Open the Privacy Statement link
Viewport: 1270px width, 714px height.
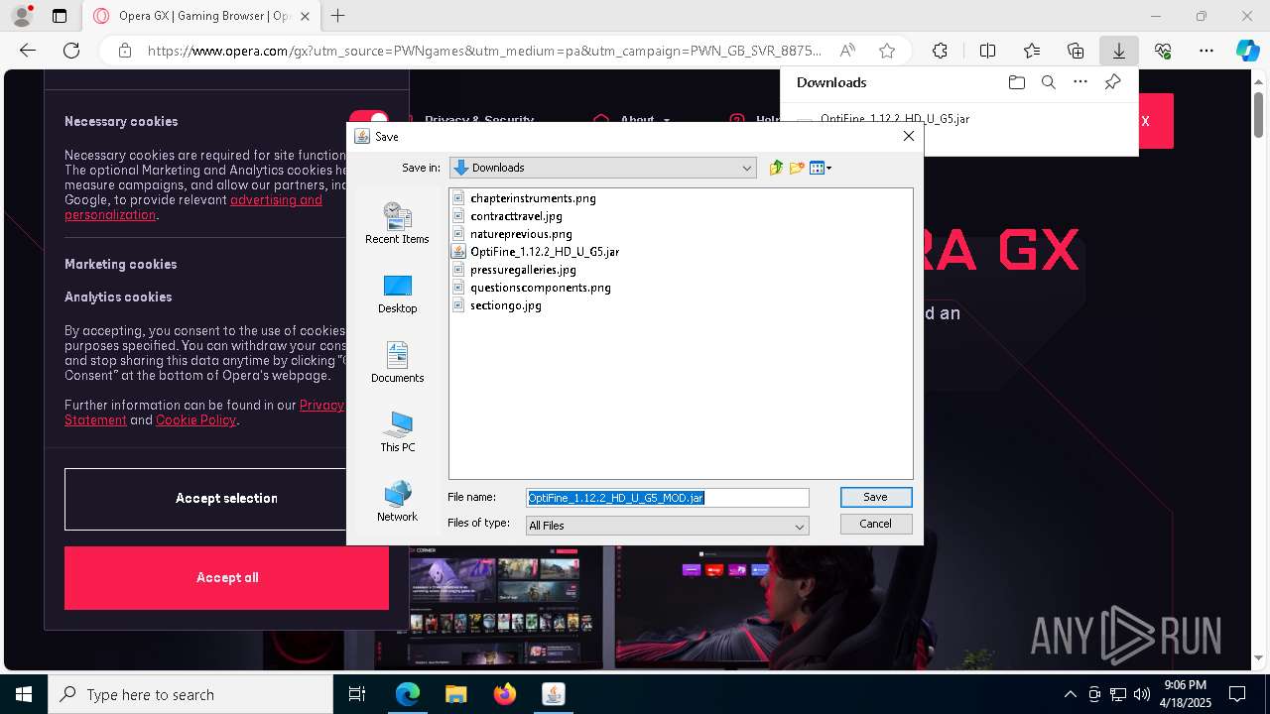pyautogui.click(x=321, y=406)
